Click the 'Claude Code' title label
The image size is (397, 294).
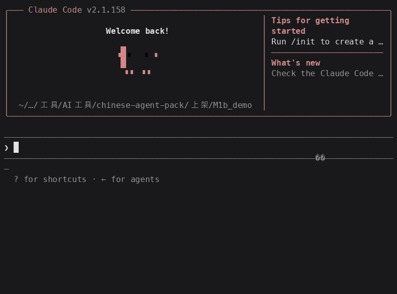pyautogui.click(x=55, y=10)
